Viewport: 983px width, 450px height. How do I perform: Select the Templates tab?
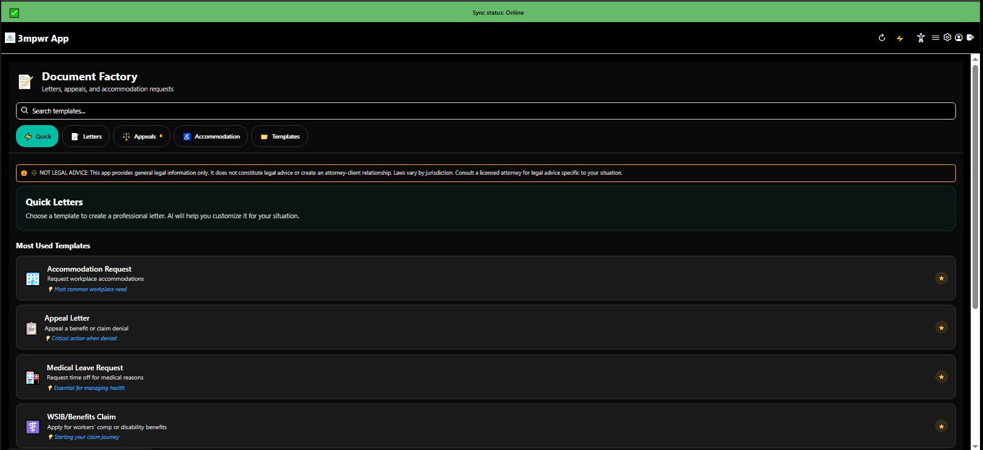pos(280,136)
